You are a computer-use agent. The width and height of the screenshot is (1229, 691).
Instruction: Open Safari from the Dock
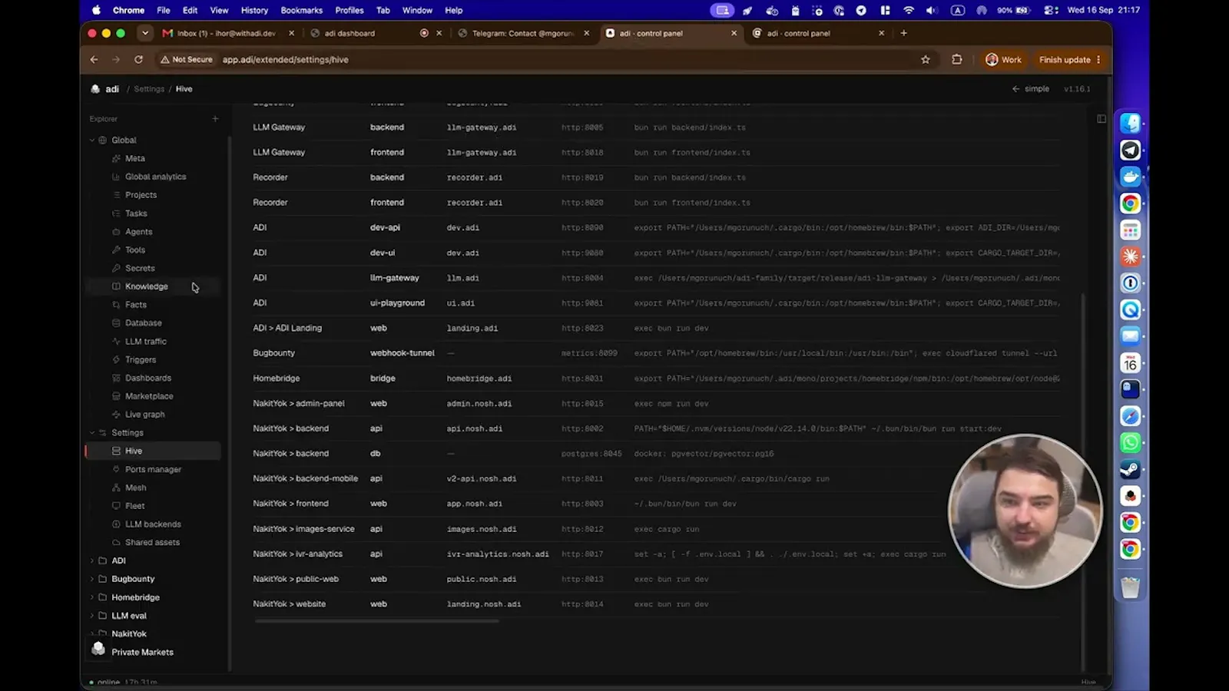1130,416
